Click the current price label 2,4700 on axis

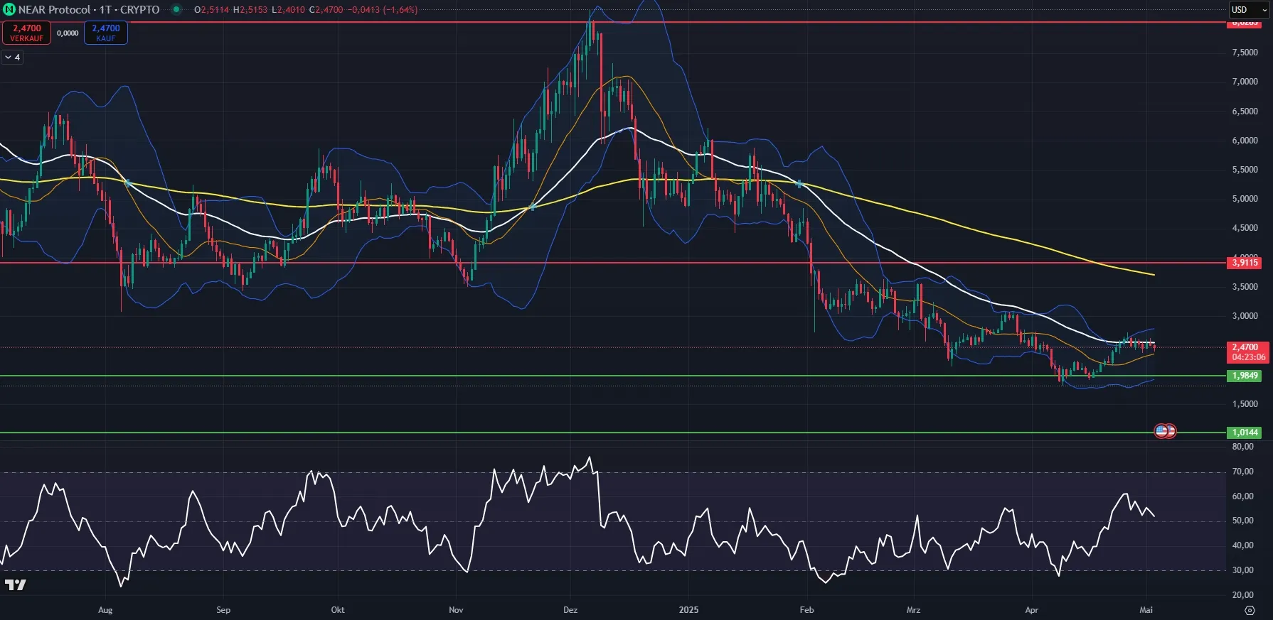(1248, 352)
